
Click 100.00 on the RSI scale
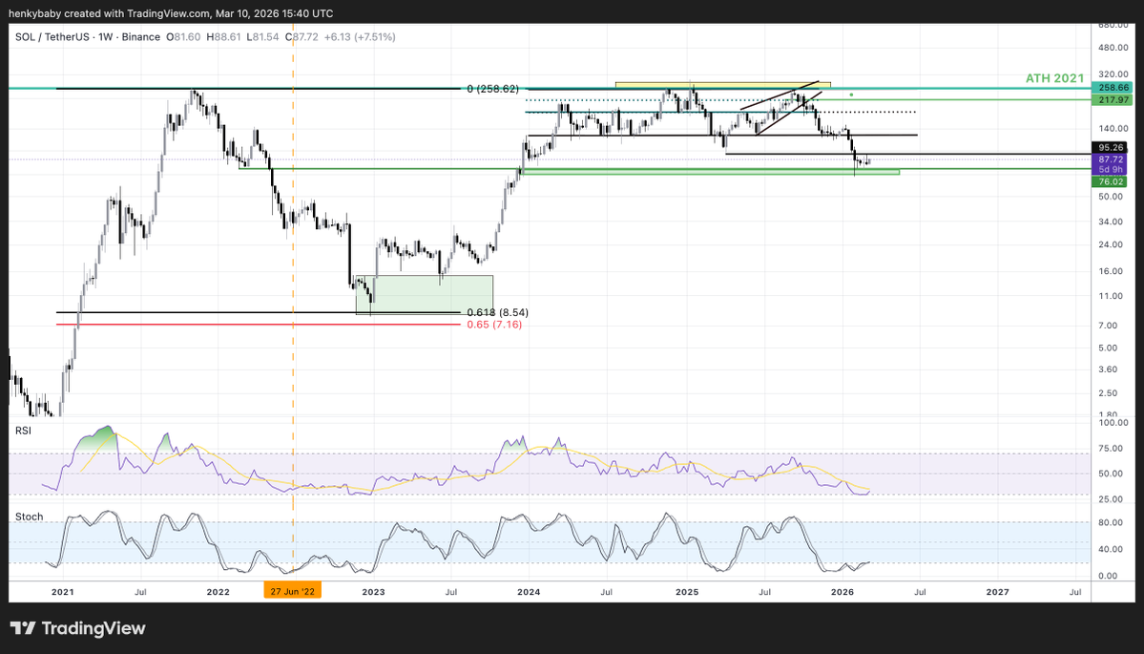coord(1112,423)
